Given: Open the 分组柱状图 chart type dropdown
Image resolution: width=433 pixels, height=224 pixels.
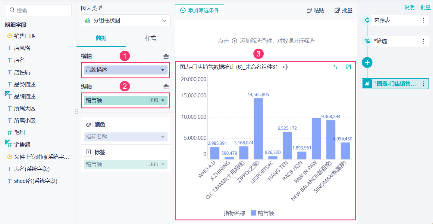Looking at the screenshot, I should click(126, 20).
